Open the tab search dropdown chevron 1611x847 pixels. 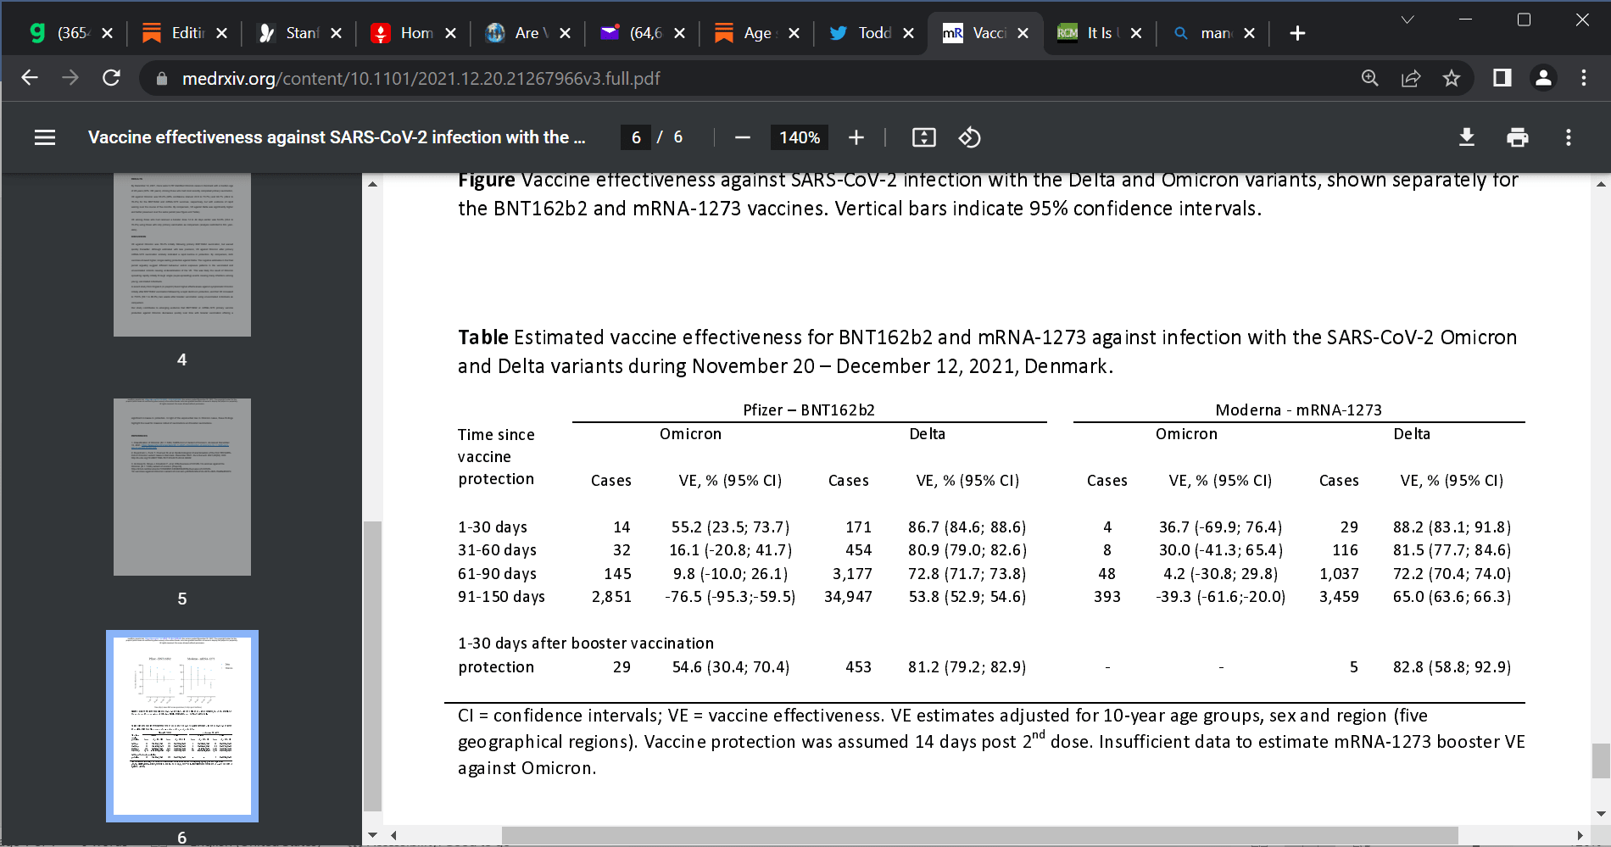point(1408,20)
